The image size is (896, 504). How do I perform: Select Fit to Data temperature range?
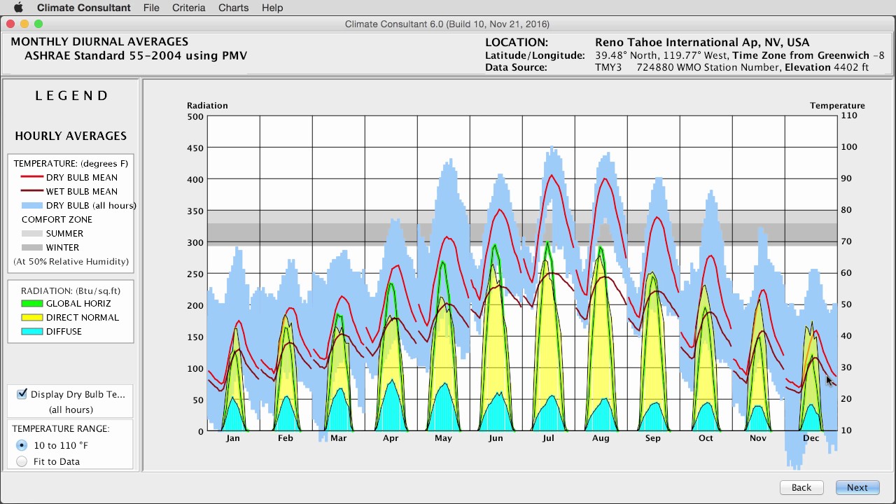22,461
